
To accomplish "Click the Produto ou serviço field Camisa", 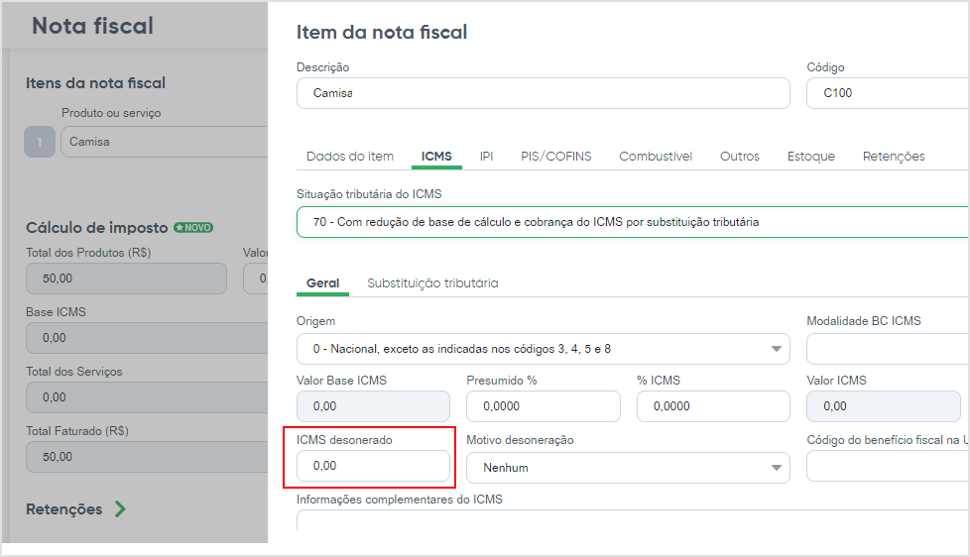I will point(164,142).
